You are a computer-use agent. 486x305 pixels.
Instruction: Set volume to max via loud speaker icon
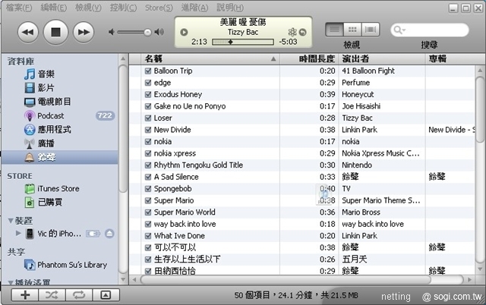click(159, 32)
